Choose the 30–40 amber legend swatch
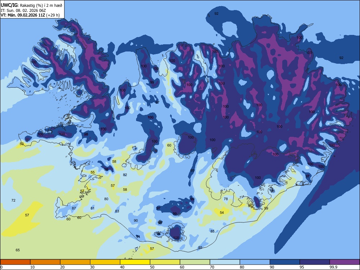 pyautogui.click(x=105, y=262)
